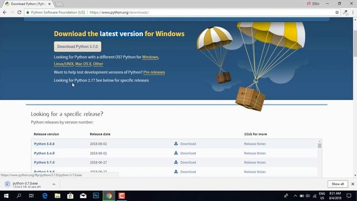Close the Download Python tab
The height and width of the screenshot is (201, 357).
pyautogui.click(x=50, y=4)
